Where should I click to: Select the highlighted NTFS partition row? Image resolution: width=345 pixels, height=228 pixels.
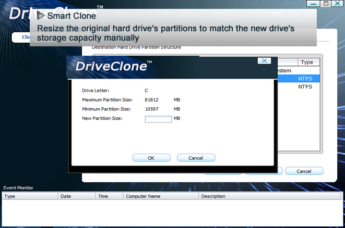[x=299, y=79]
